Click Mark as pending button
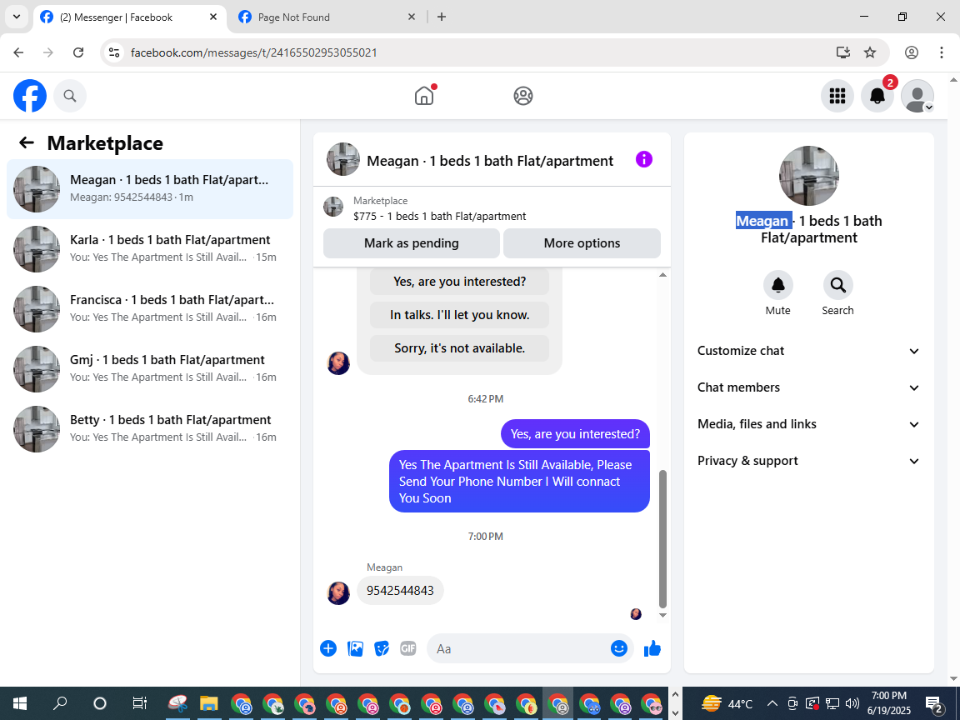This screenshot has height=720, width=960. point(412,243)
